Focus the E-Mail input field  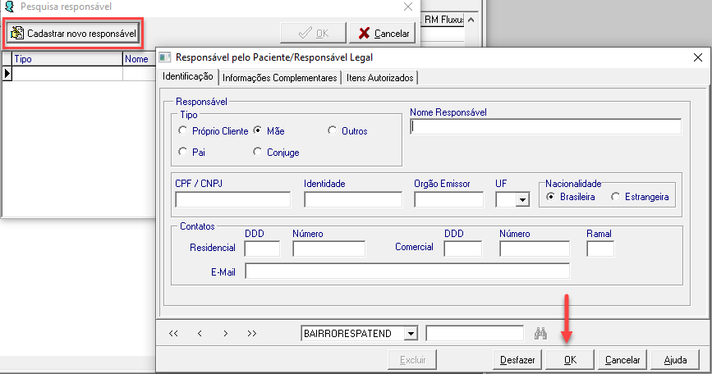point(407,271)
